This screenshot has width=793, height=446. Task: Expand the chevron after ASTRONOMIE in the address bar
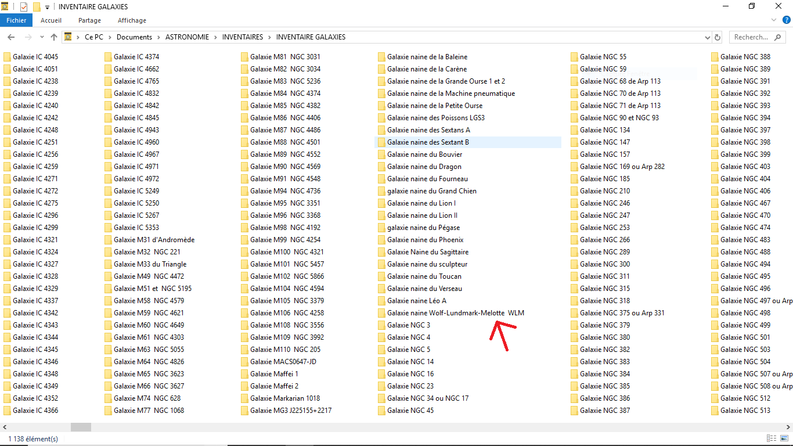pyautogui.click(x=215, y=37)
